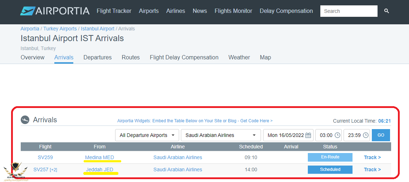
Task: Open the Saudi Arabian Airlines dropdown
Action: (221, 135)
